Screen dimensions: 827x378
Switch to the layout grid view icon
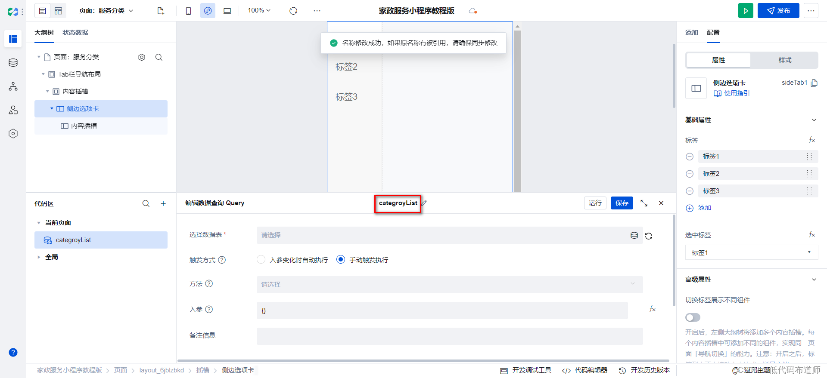pos(59,11)
